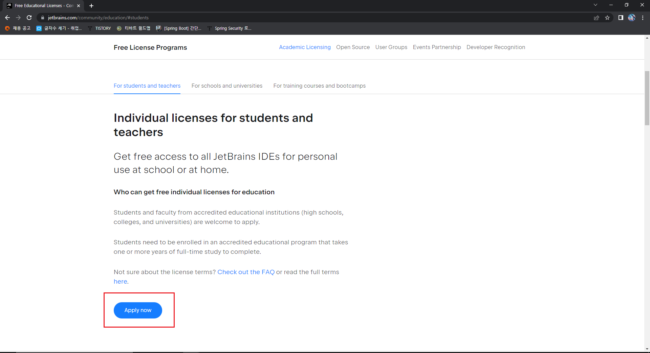The width and height of the screenshot is (650, 353).
Task: Share this page from the address bar
Action: coord(597,18)
